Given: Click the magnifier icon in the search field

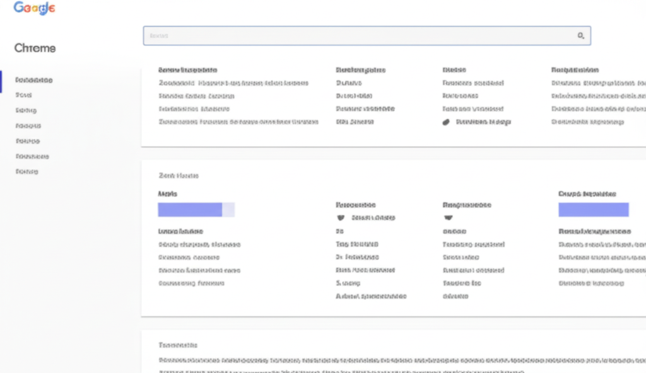Looking at the screenshot, I should point(580,36).
